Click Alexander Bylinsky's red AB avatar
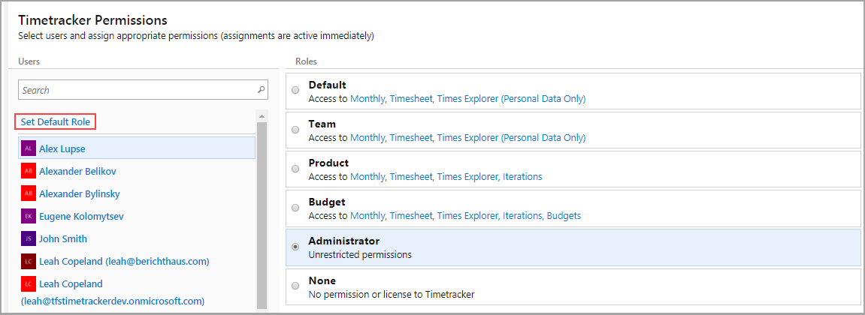Image resolution: width=865 pixels, height=315 pixels. (29, 193)
